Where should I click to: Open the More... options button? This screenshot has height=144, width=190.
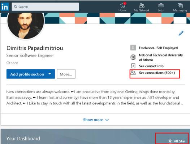coord(66,74)
